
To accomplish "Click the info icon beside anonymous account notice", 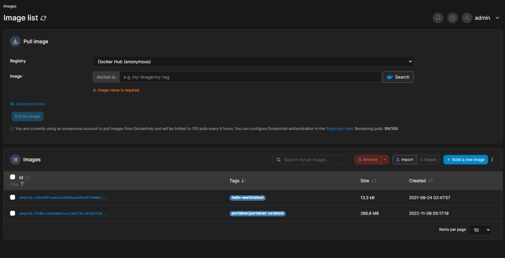I will pos(12,129).
